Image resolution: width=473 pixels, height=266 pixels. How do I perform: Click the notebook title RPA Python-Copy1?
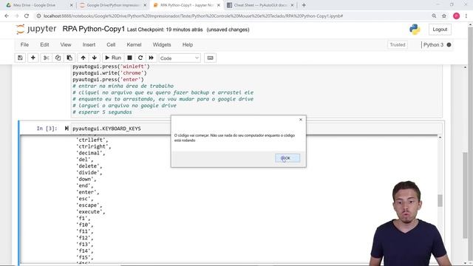pyautogui.click(x=94, y=29)
